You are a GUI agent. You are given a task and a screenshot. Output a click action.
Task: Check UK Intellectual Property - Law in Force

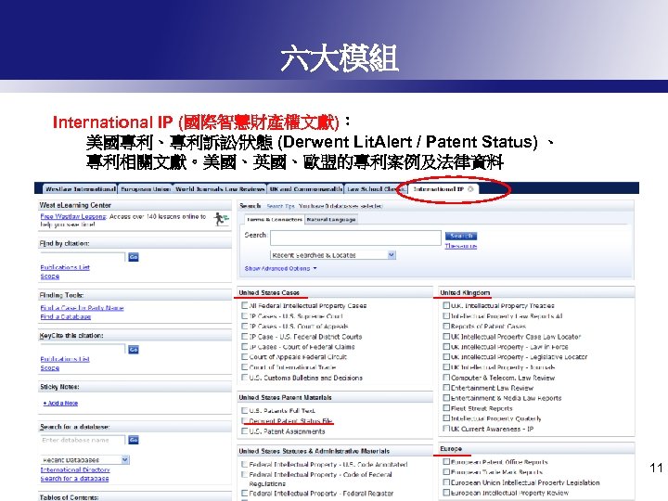pos(446,346)
